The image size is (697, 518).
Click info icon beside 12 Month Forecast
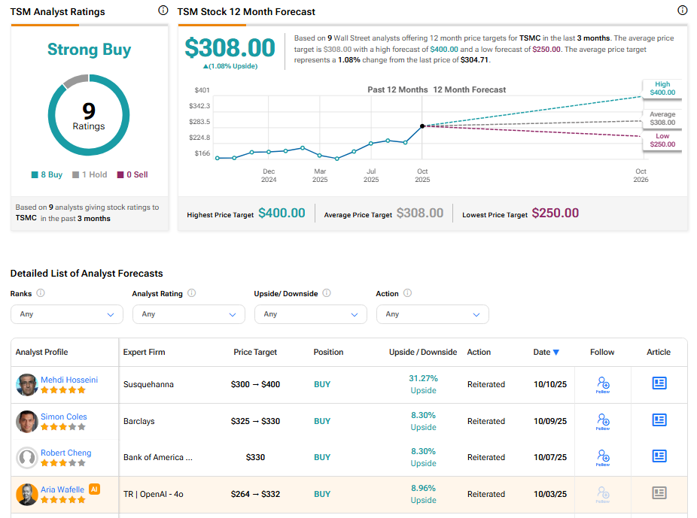682,11
